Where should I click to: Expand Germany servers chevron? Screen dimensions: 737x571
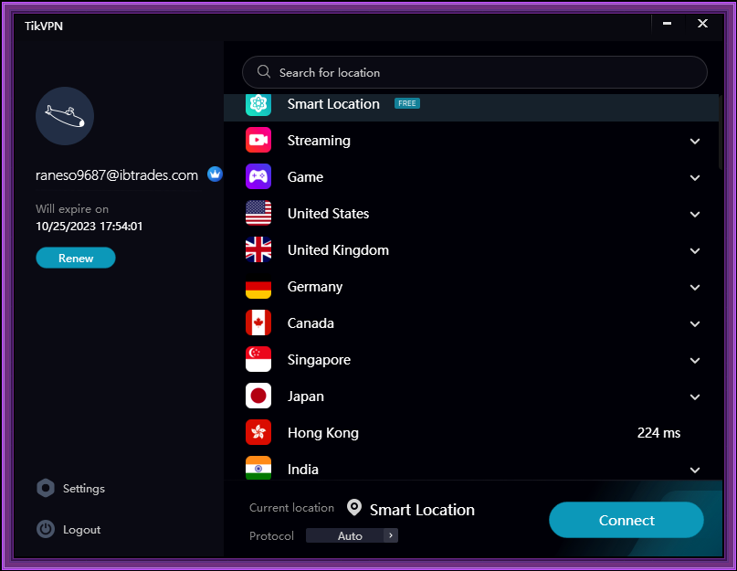click(695, 288)
